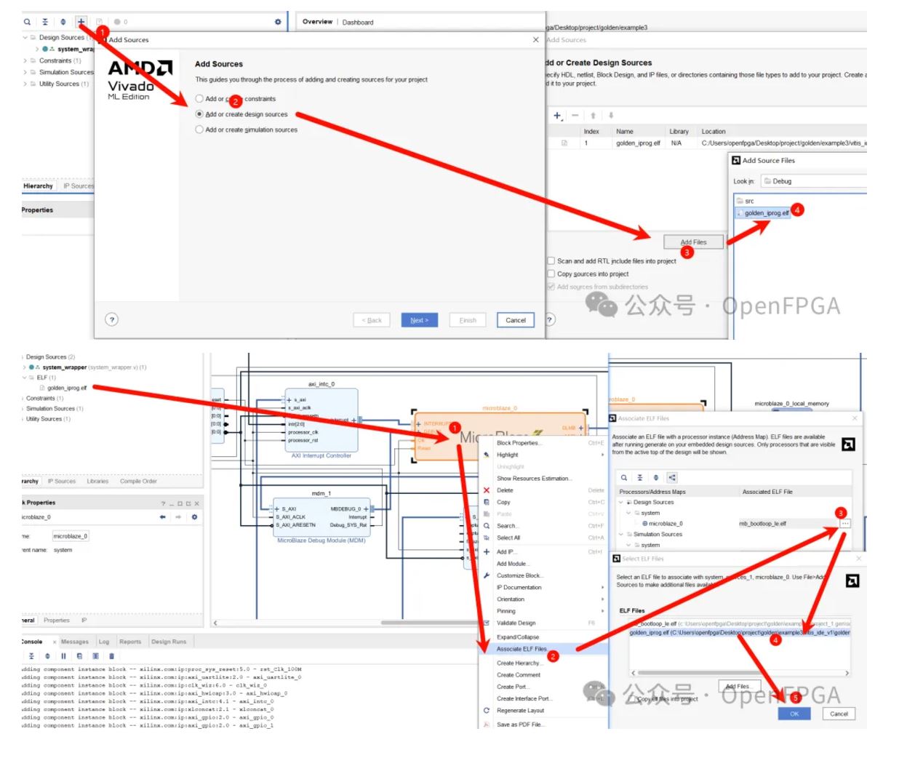Viewport: 899px width, 758px height.
Task: Switch to the Dashboard tab
Action: coord(358,23)
